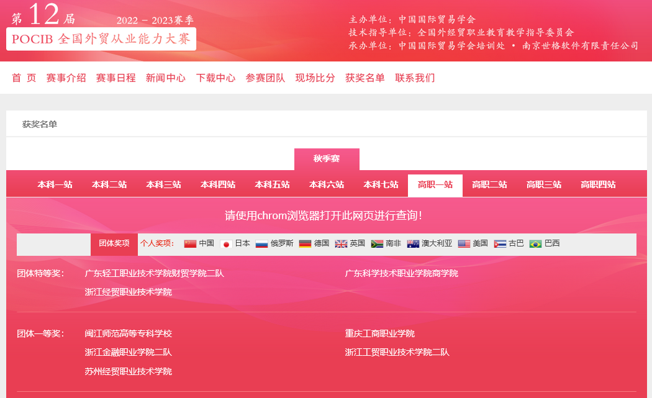Click the POCIB 全国外贸从业能力大赛 logo
The image size is (652, 398).
101,38
